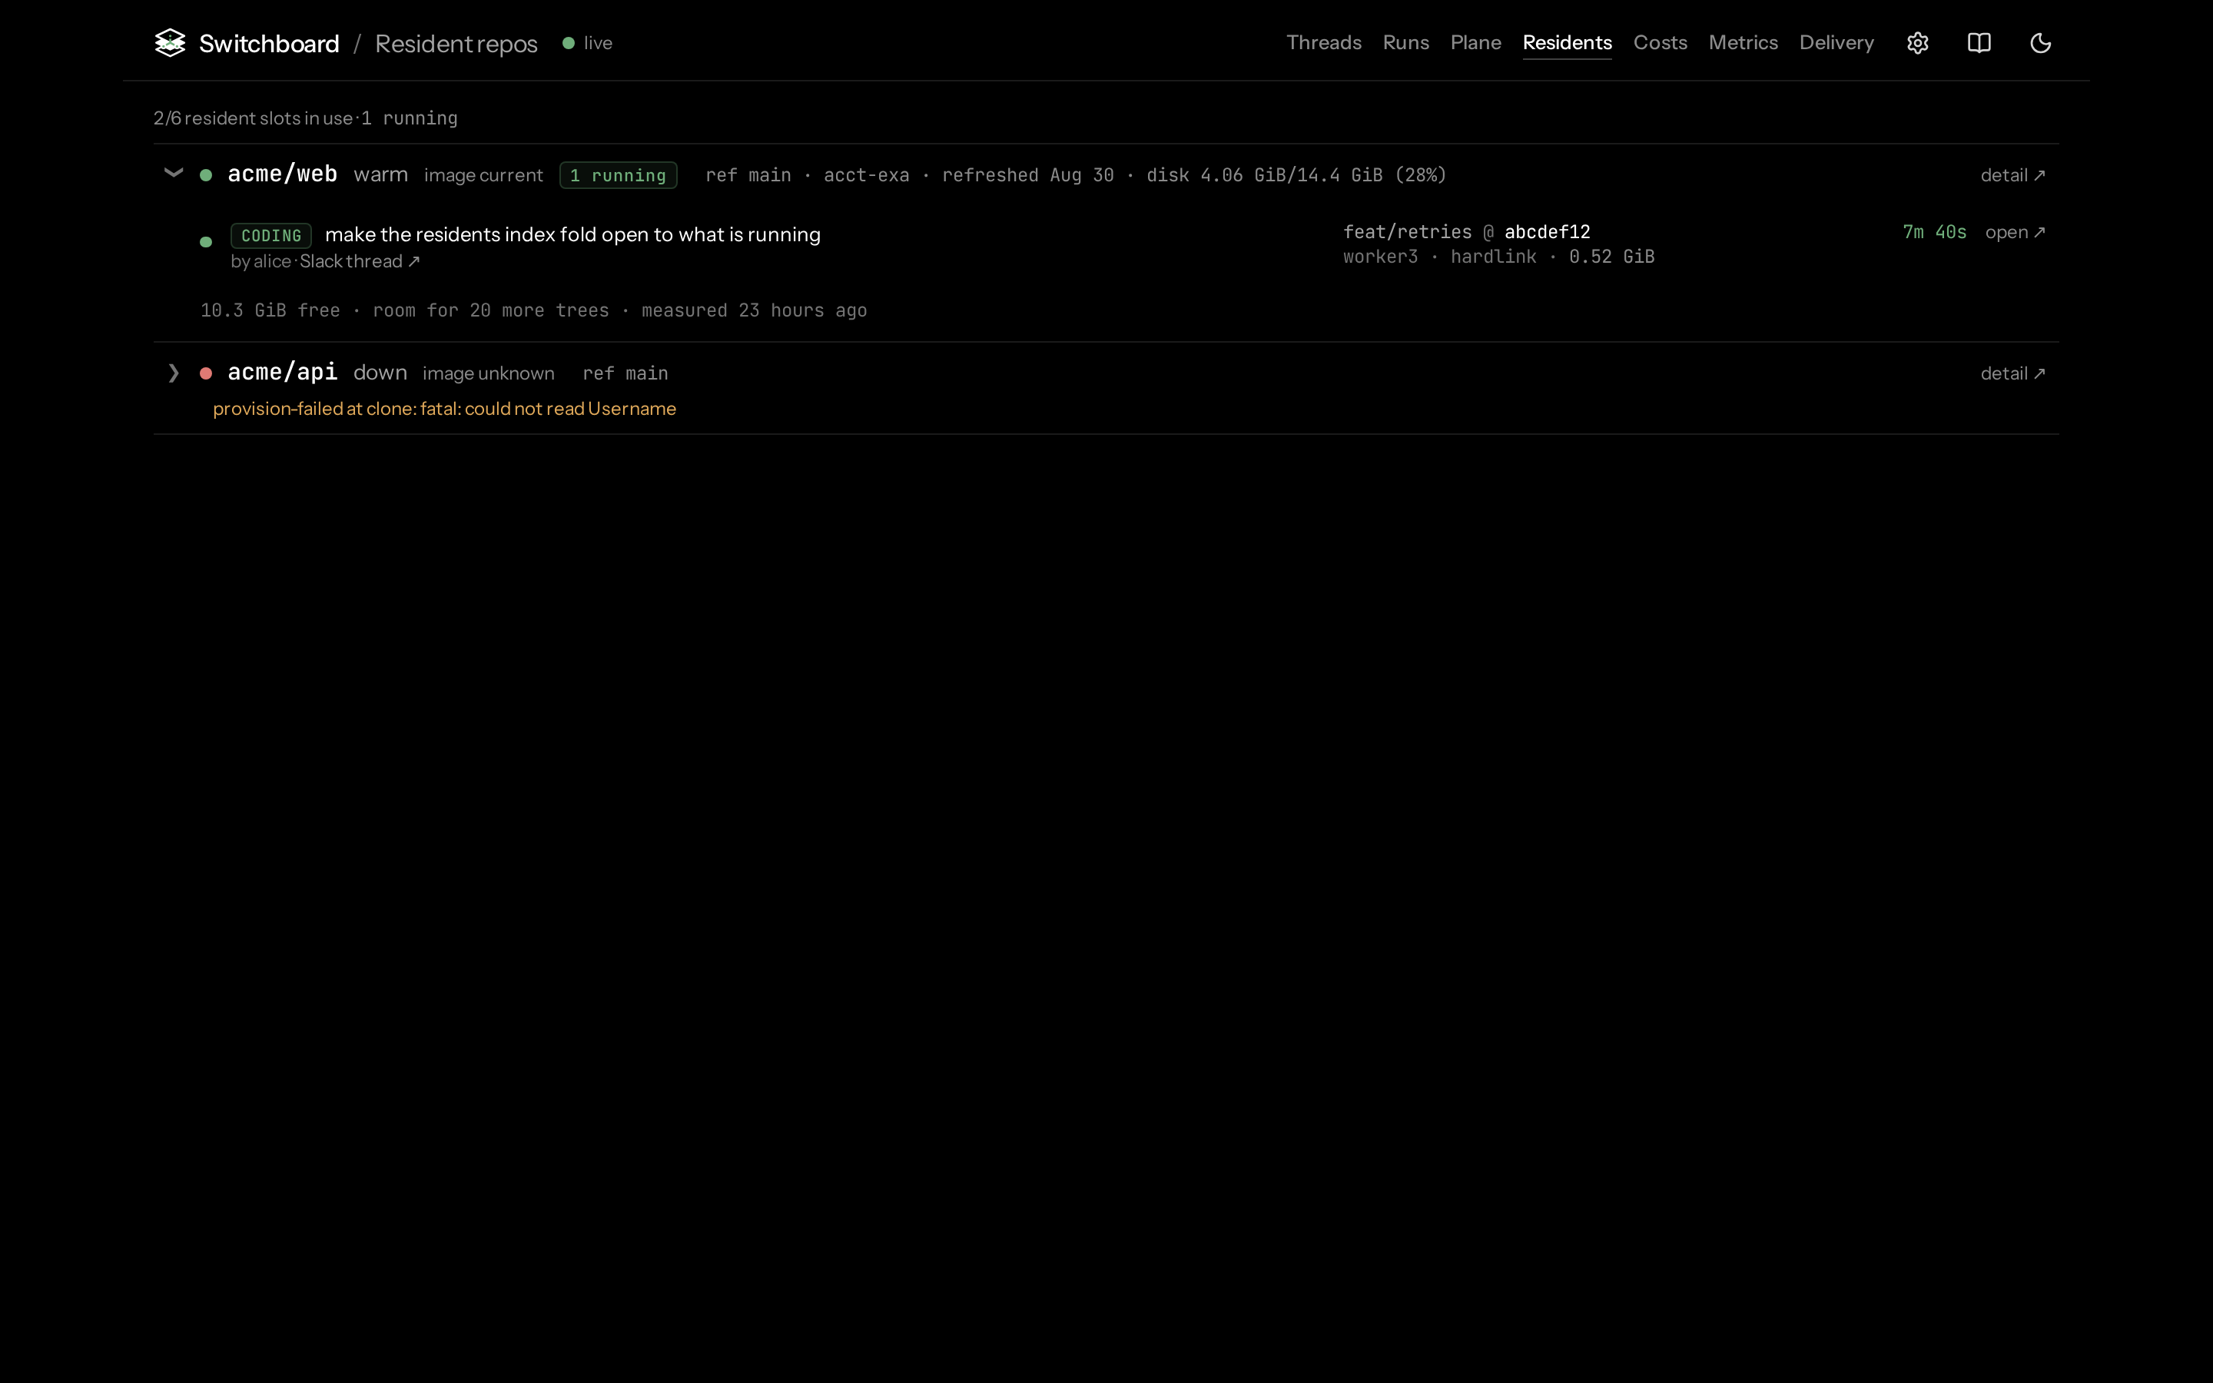
Task: Click the green dot beside the CODING run
Action: [x=206, y=242]
